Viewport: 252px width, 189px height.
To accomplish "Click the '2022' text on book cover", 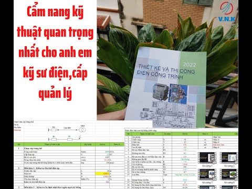I will pos(190,65).
